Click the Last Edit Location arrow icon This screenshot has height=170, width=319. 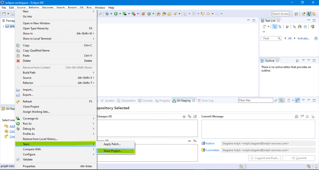pos(202,14)
